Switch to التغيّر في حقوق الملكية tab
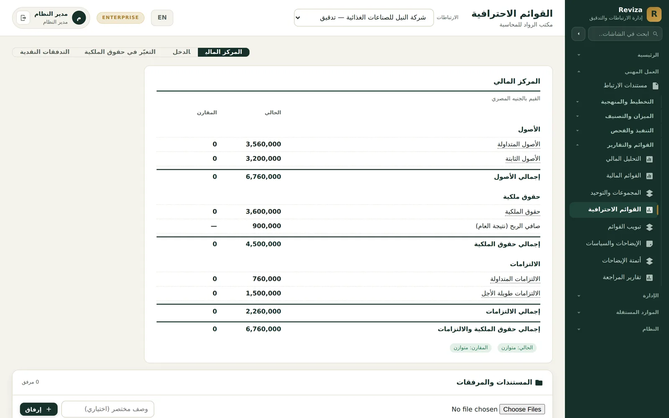The width and height of the screenshot is (669, 418). pyautogui.click(x=120, y=52)
